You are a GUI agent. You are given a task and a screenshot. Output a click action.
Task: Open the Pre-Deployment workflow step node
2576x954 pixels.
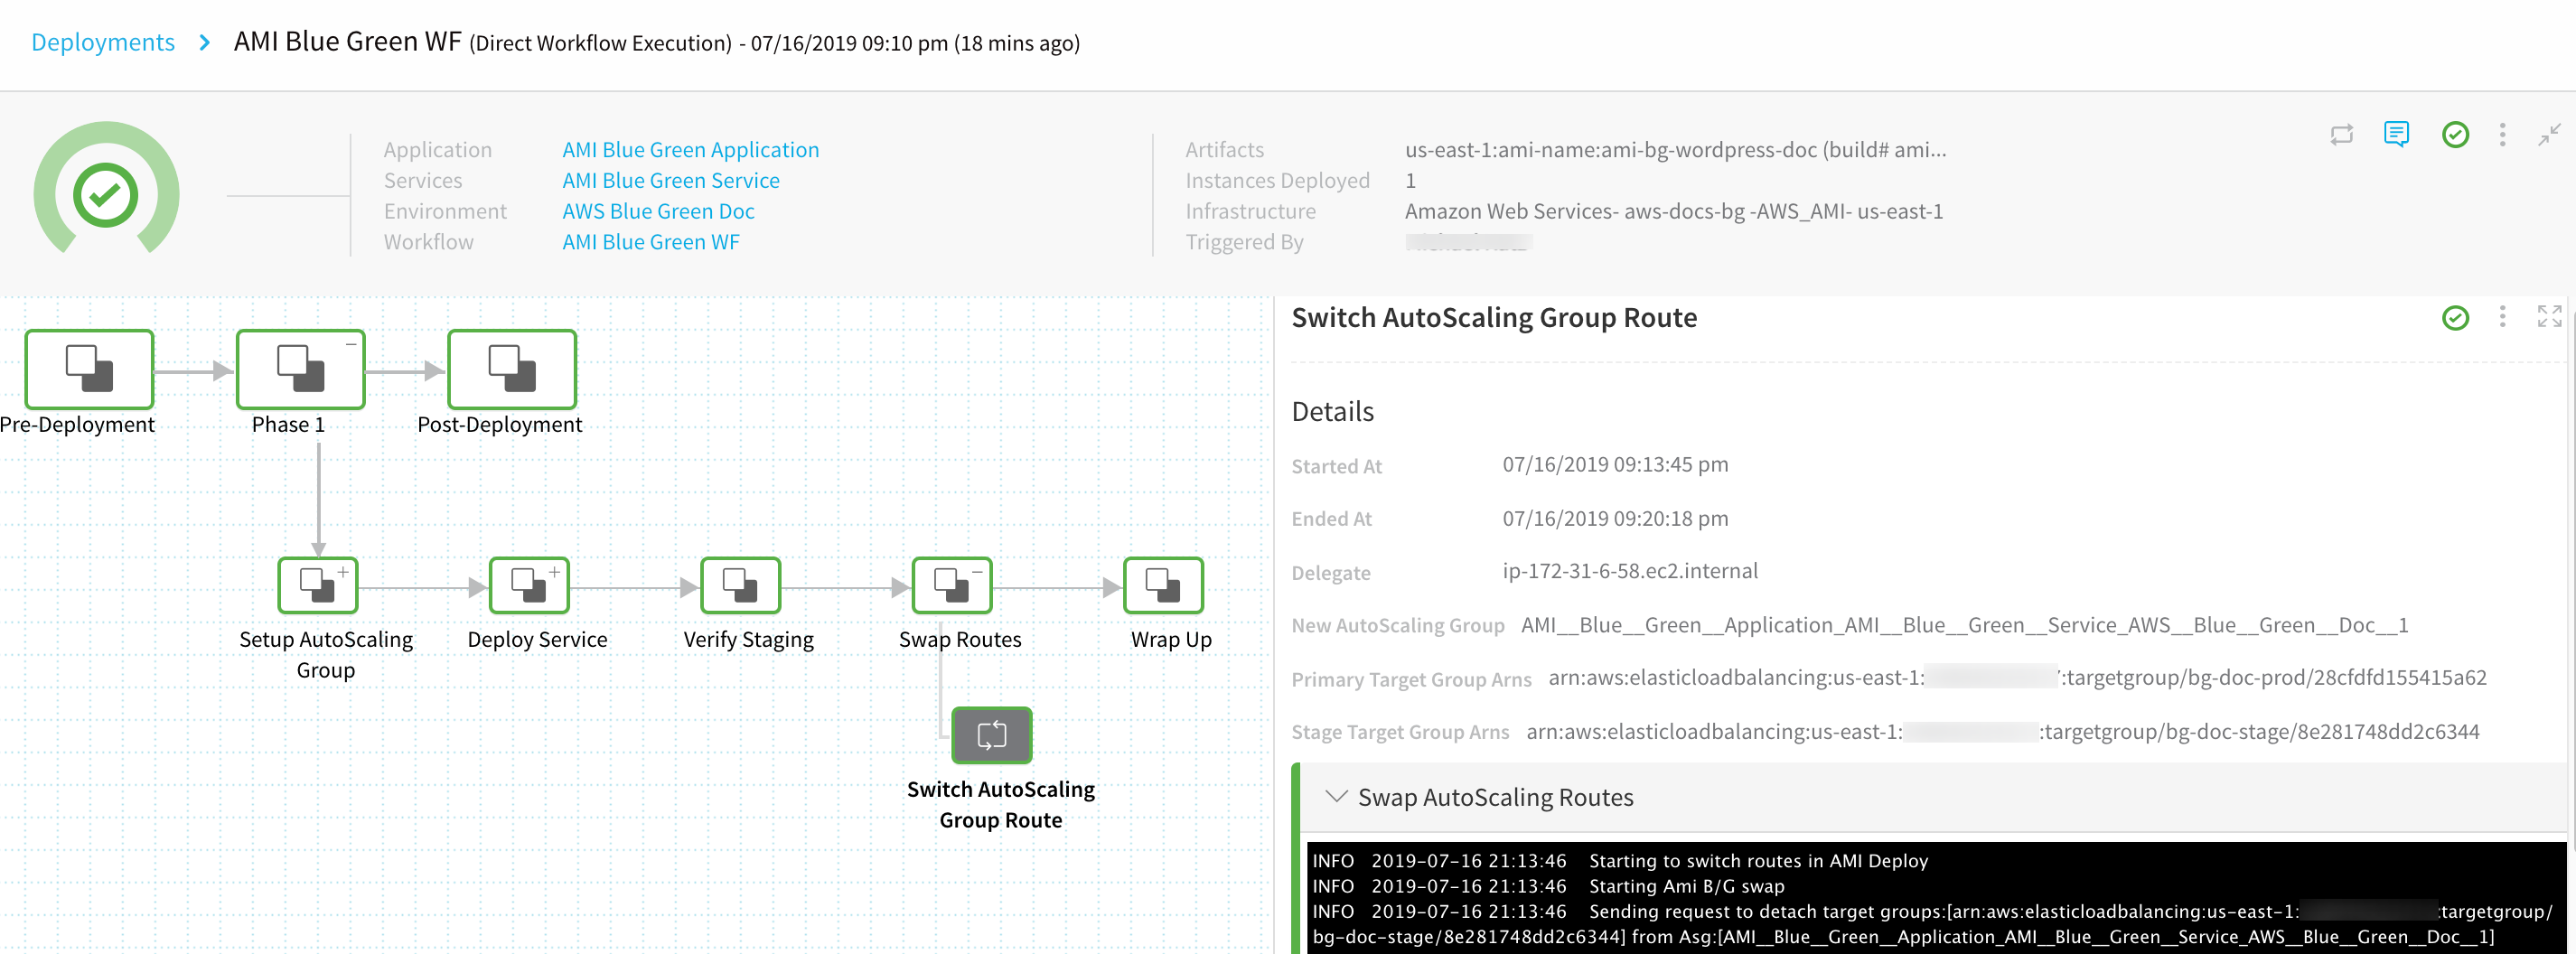[x=89, y=369]
